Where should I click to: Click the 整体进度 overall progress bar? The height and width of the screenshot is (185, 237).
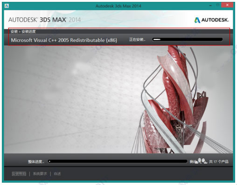[118, 161]
